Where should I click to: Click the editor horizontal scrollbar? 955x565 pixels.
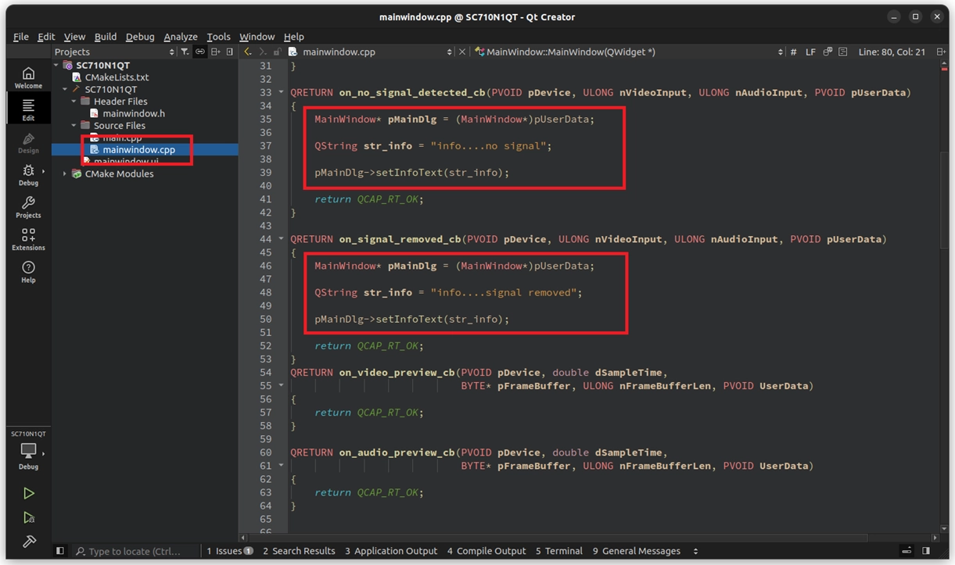[x=558, y=538]
